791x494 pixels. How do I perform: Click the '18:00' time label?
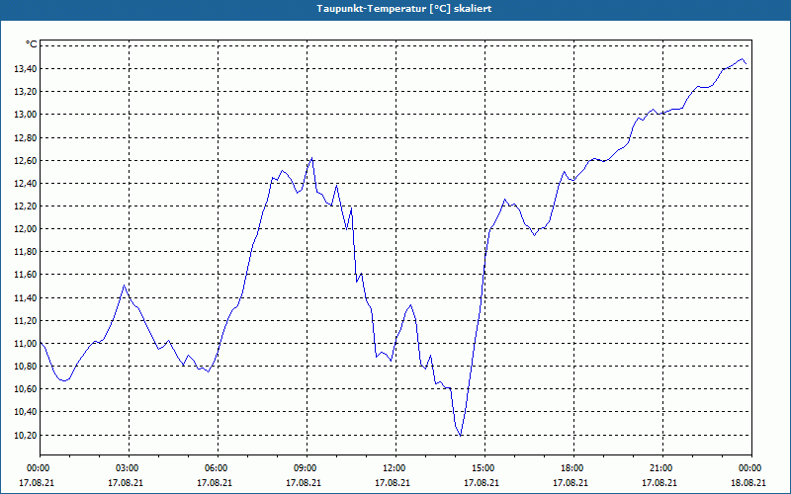(572, 468)
